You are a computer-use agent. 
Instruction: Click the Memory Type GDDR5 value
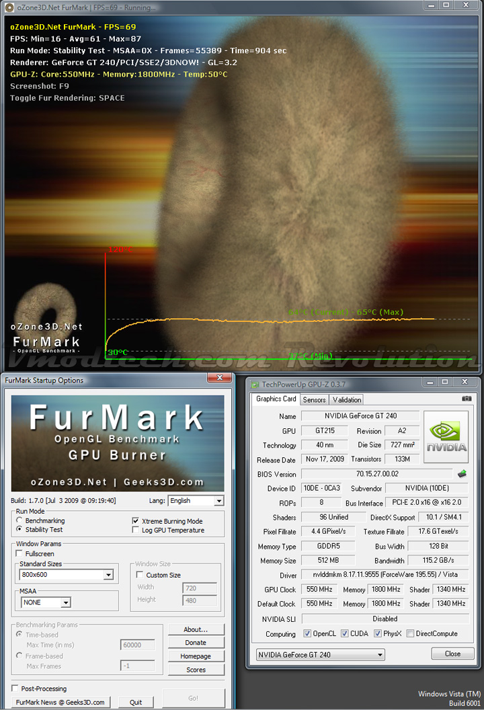328,546
